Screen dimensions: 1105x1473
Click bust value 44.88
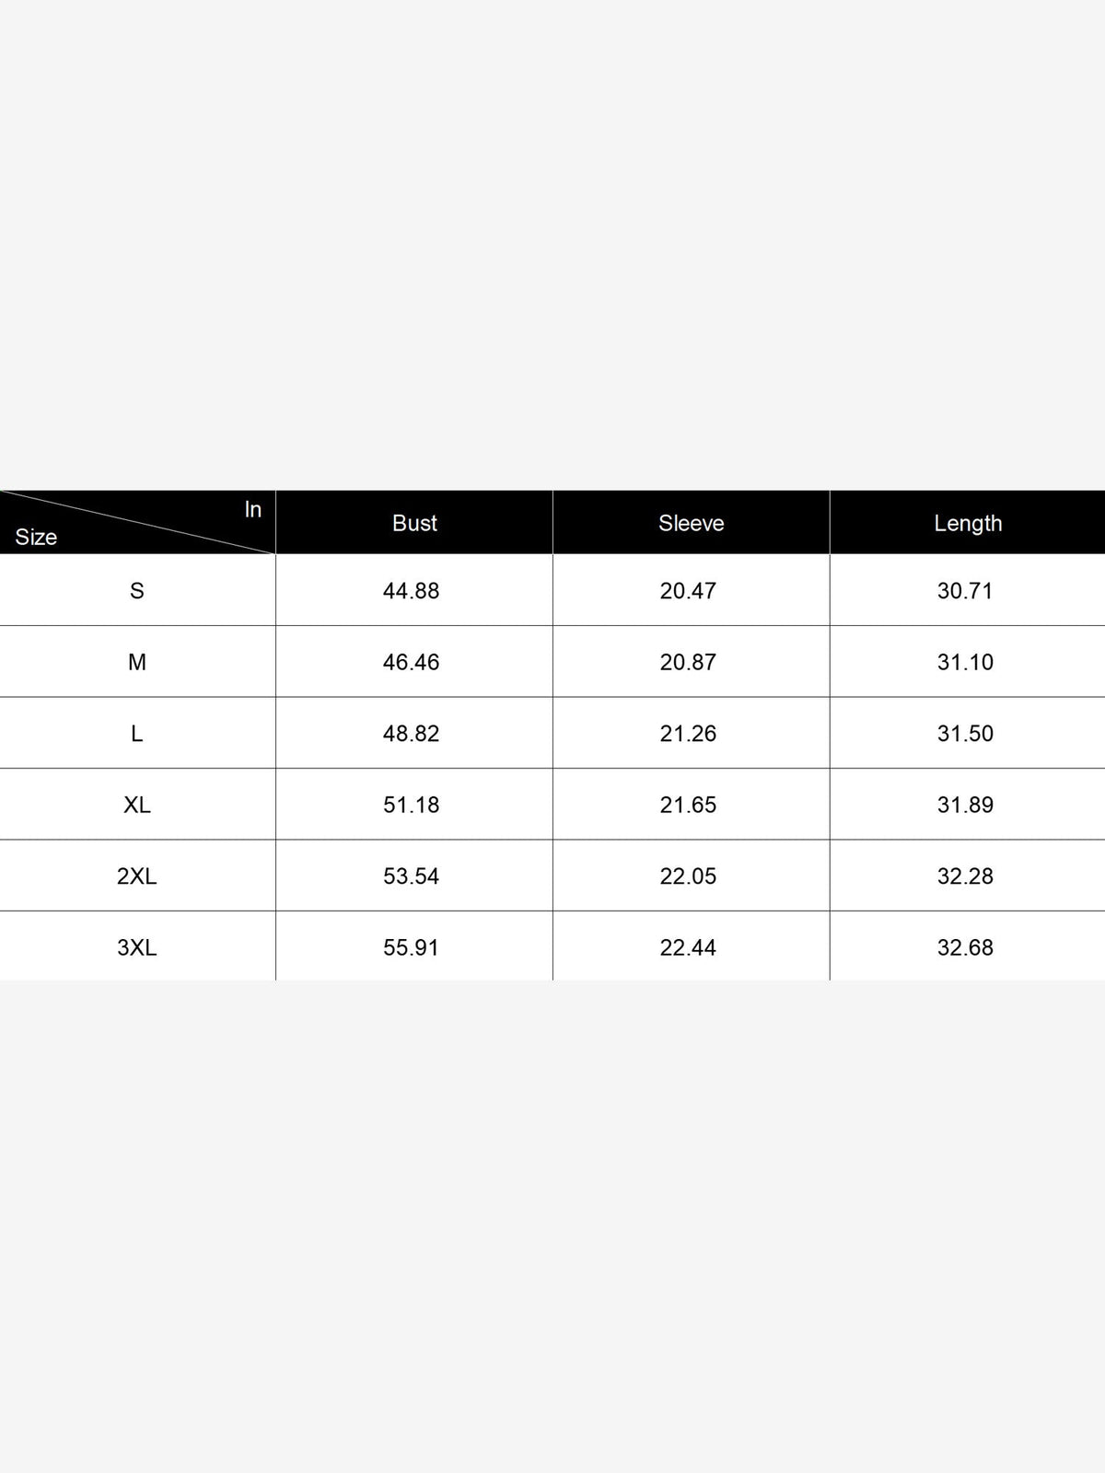412,591
